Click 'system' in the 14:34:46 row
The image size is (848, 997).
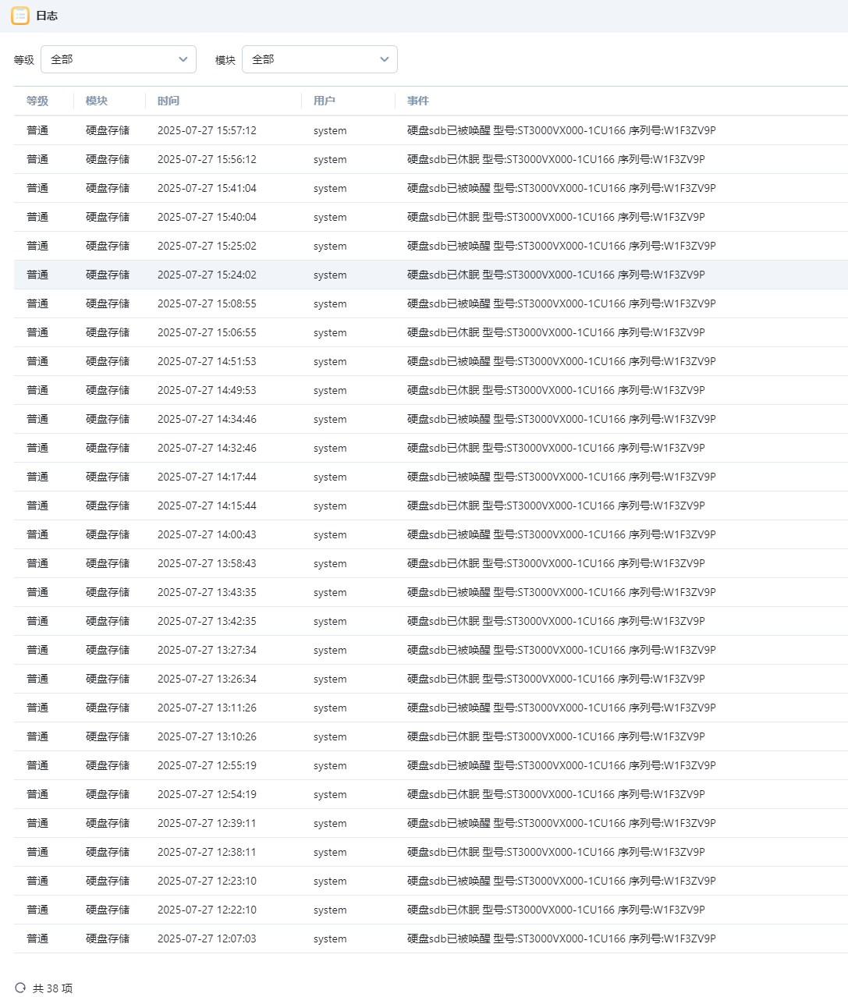pos(330,419)
